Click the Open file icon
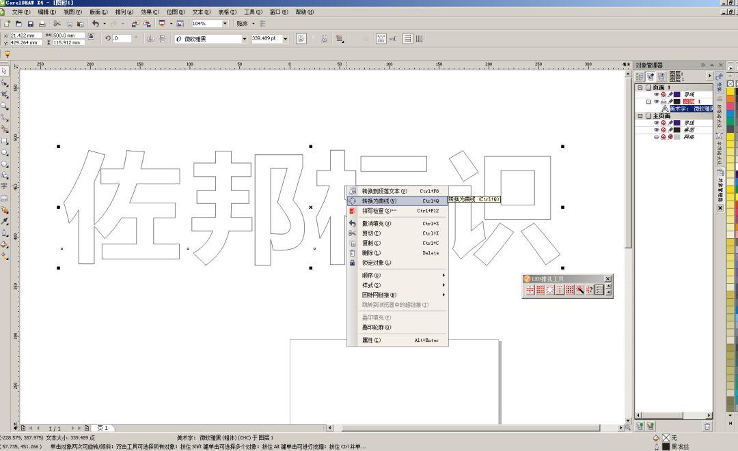Screen dimensions: 738x451 pyautogui.click(x=19, y=23)
